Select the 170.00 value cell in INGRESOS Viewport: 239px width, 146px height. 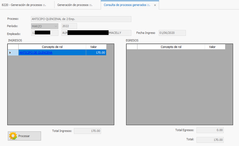96,53
